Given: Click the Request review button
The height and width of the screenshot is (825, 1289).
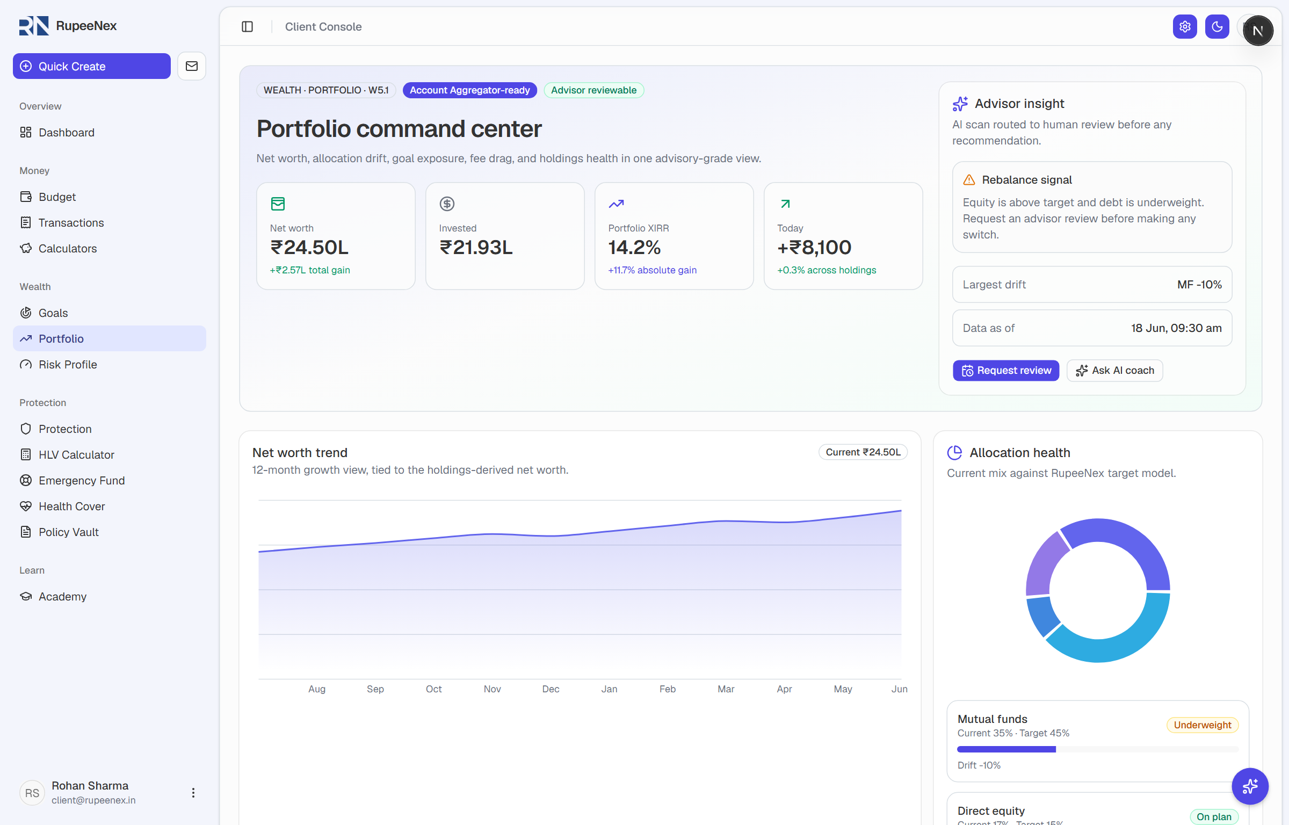Looking at the screenshot, I should 1006,371.
